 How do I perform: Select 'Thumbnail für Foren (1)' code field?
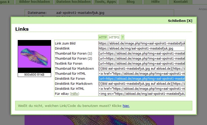coord(142,53)
